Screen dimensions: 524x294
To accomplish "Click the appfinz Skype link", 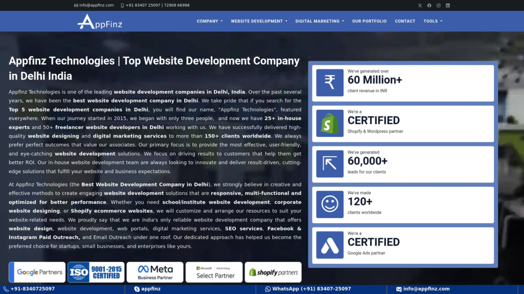I will coord(151,289).
